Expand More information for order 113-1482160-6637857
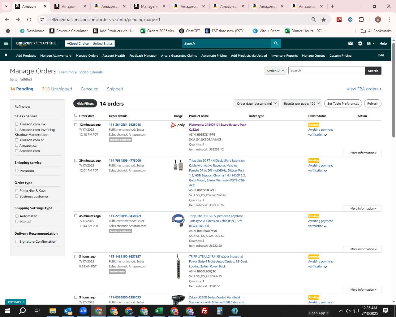 click(362, 290)
